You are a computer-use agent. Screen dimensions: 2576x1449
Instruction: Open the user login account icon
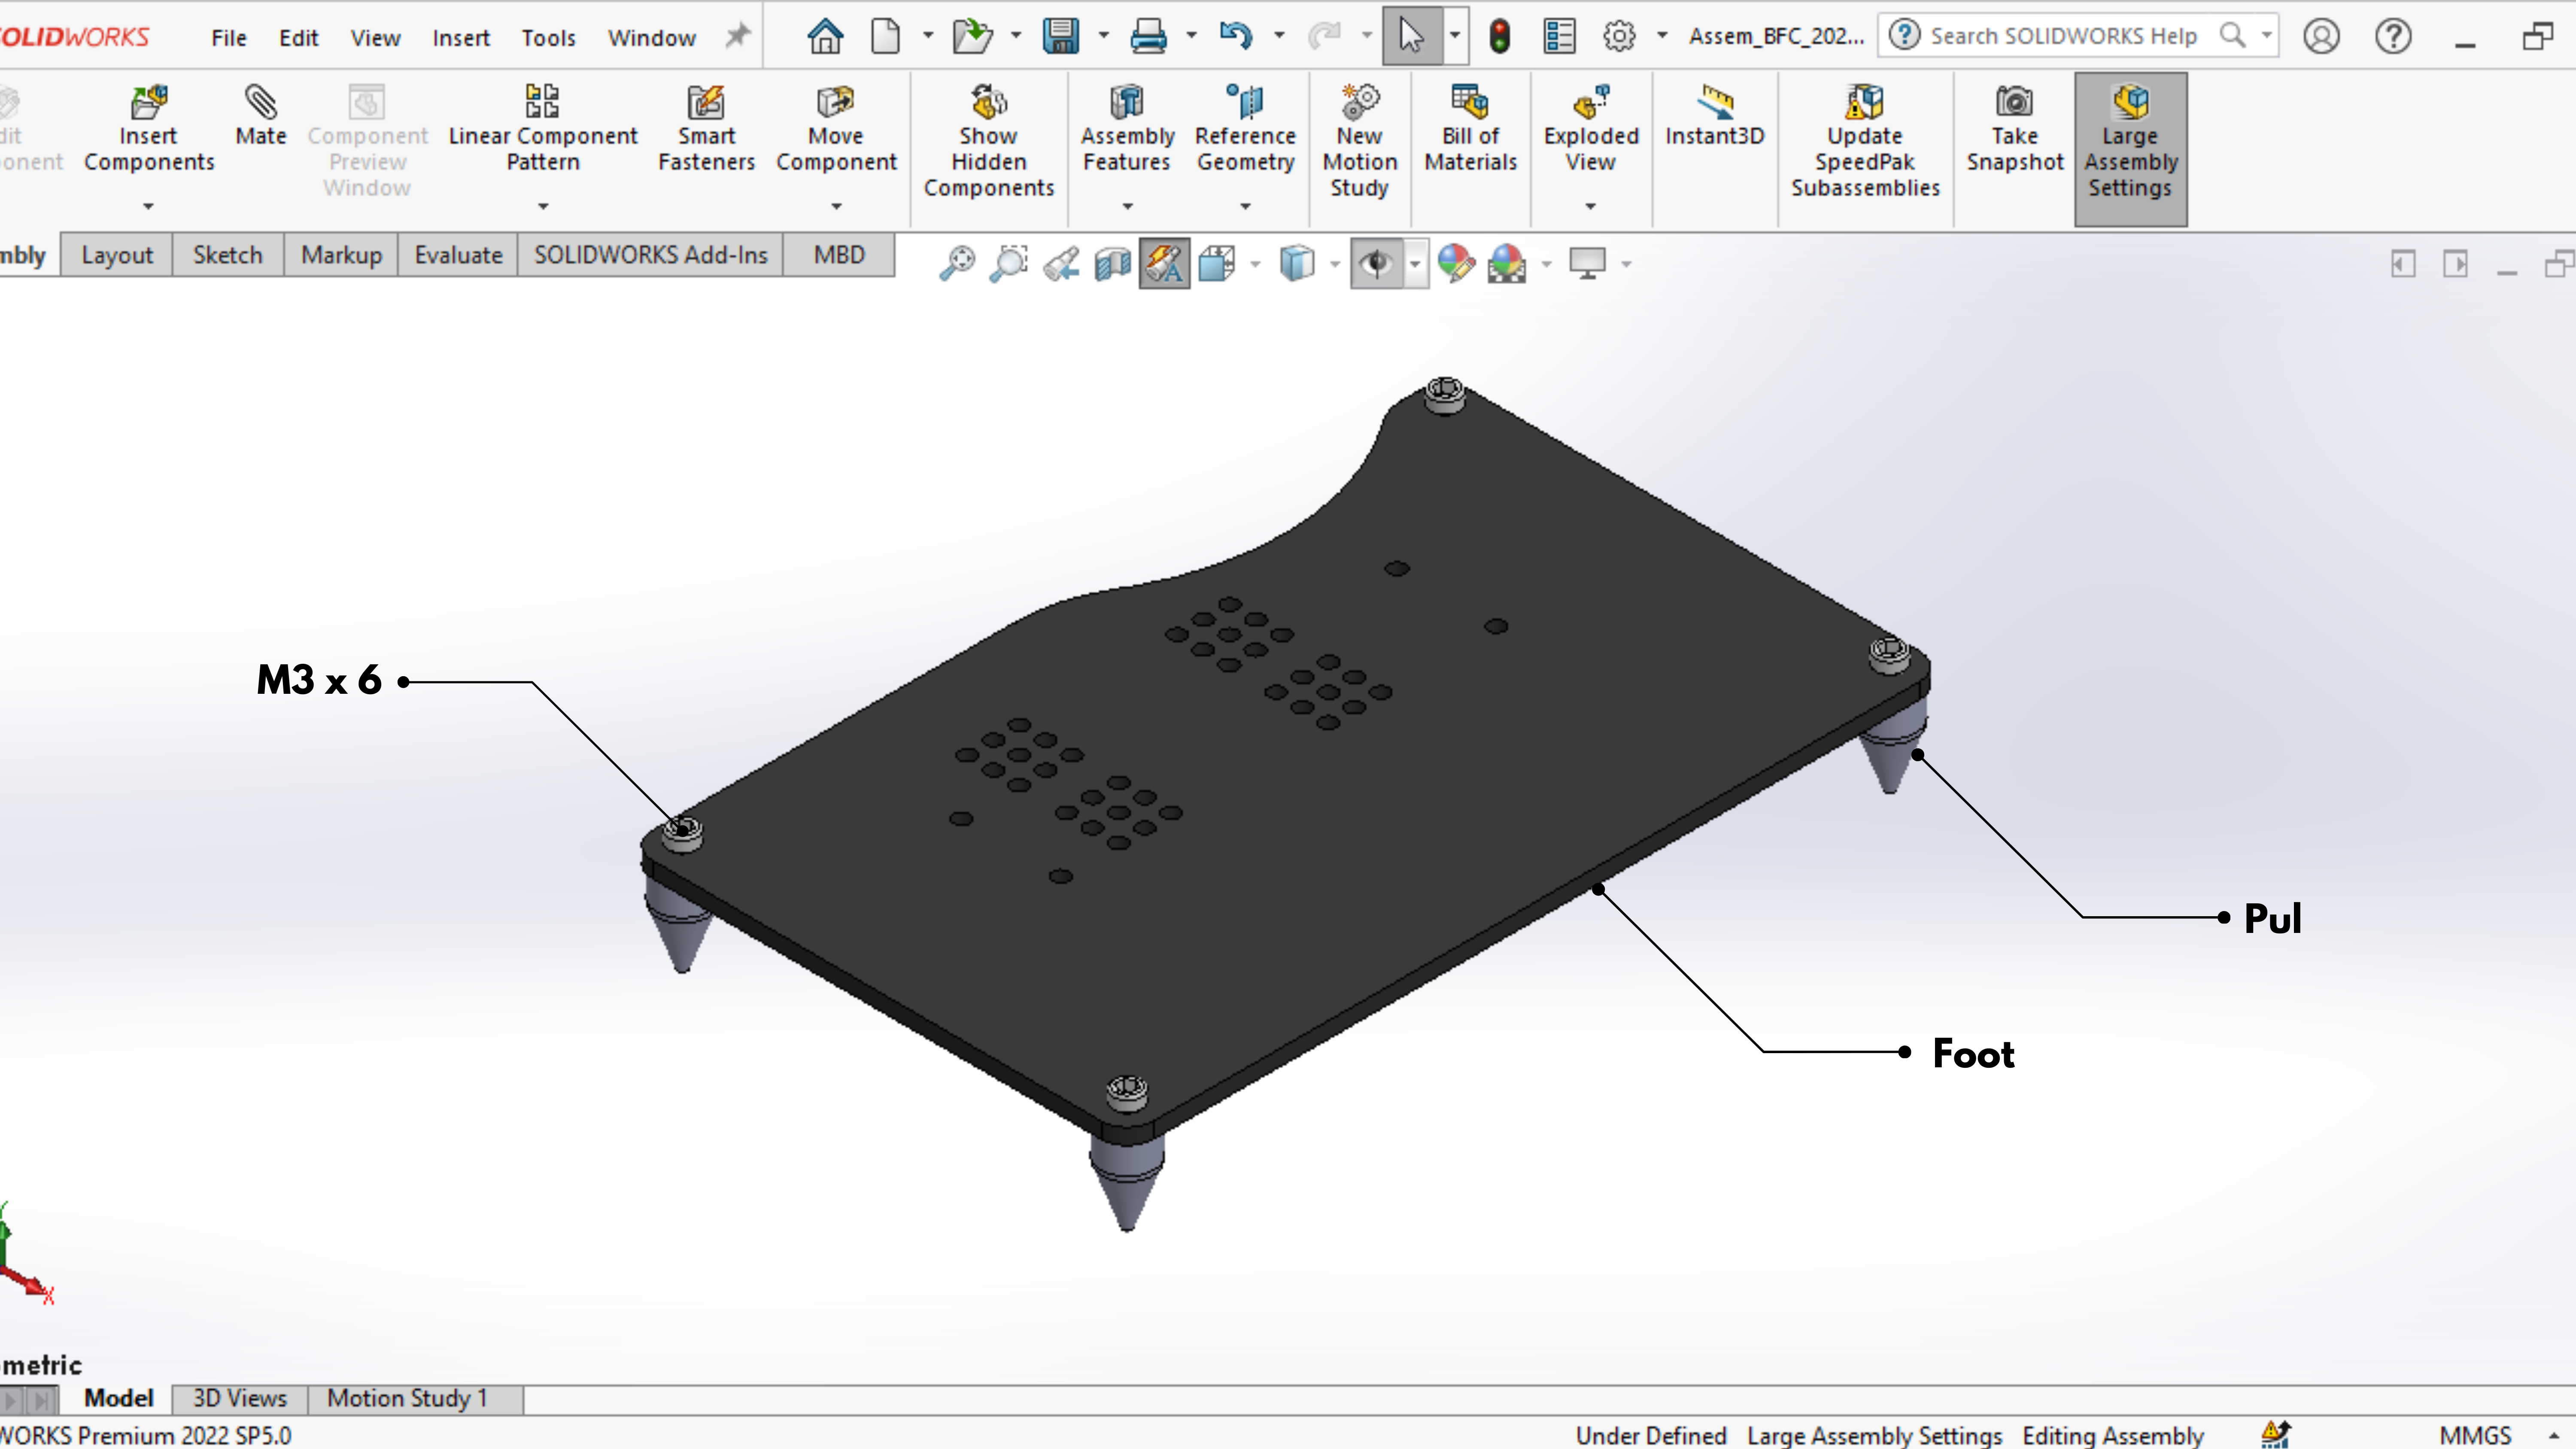click(x=2321, y=36)
